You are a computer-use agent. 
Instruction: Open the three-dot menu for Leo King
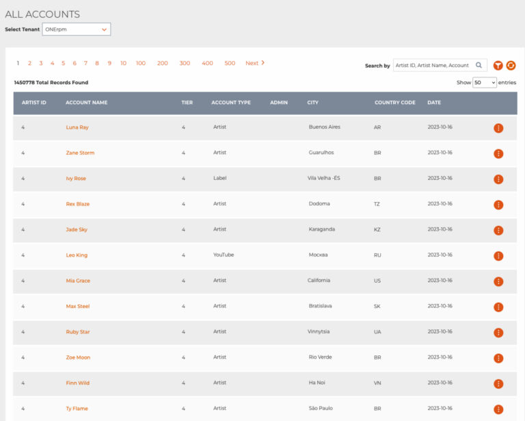click(498, 256)
